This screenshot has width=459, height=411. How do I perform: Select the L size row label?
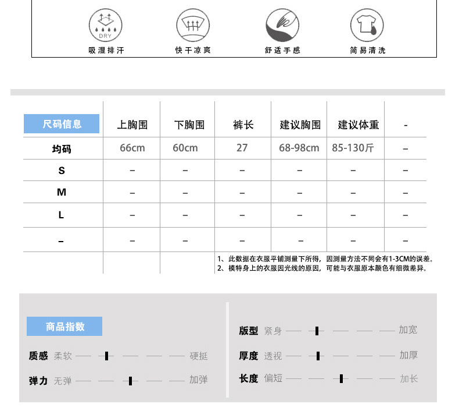point(61,215)
